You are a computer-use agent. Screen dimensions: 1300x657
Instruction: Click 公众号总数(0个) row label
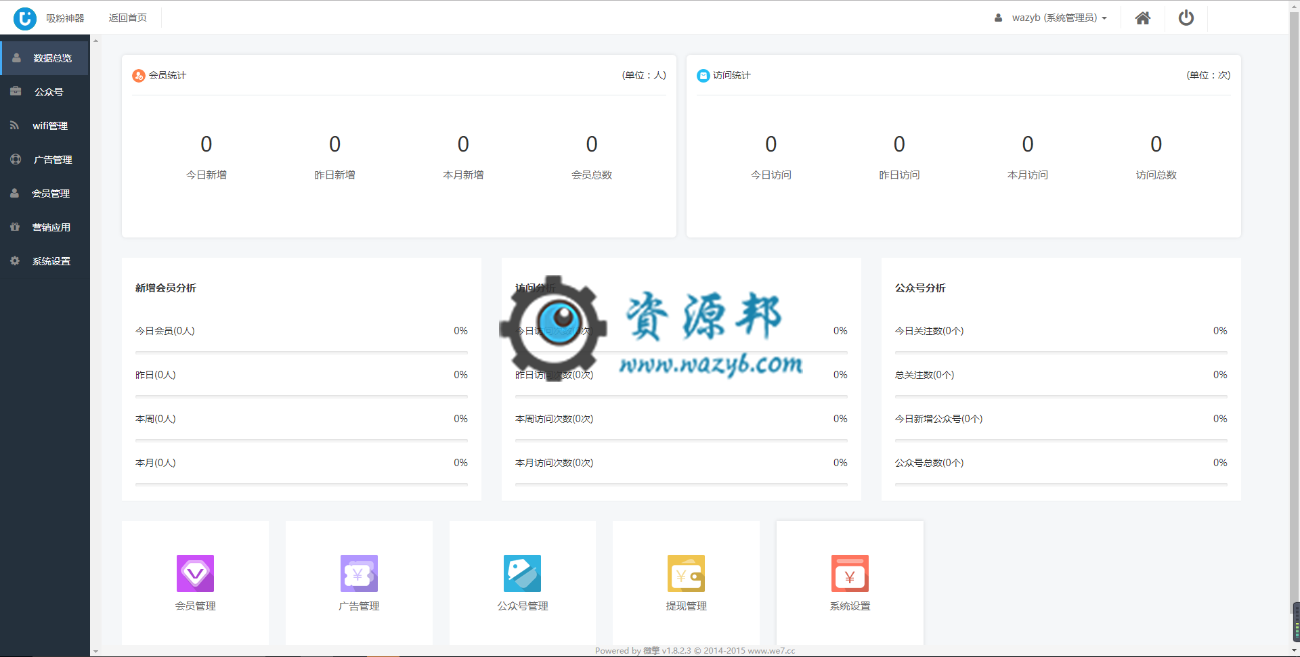pos(930,463)
